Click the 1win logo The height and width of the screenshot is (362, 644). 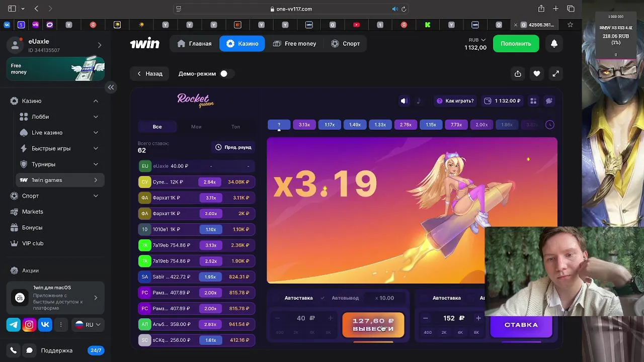tap(145, 44)
